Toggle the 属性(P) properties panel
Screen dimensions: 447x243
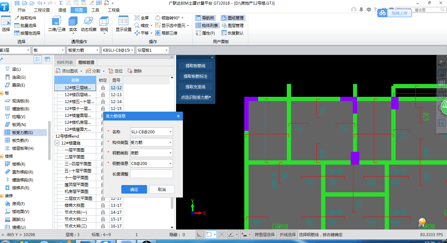(206, 33)
